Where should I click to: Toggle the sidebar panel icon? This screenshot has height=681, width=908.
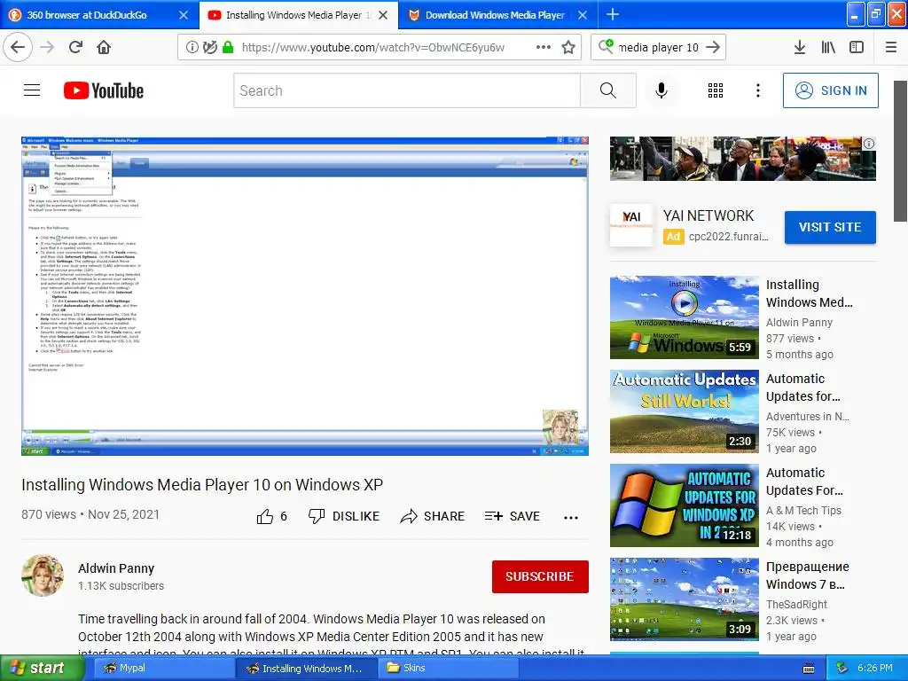[857, 47]
